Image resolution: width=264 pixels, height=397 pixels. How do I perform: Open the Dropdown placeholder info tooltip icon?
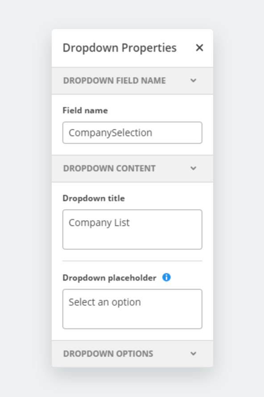click(166, 277)
